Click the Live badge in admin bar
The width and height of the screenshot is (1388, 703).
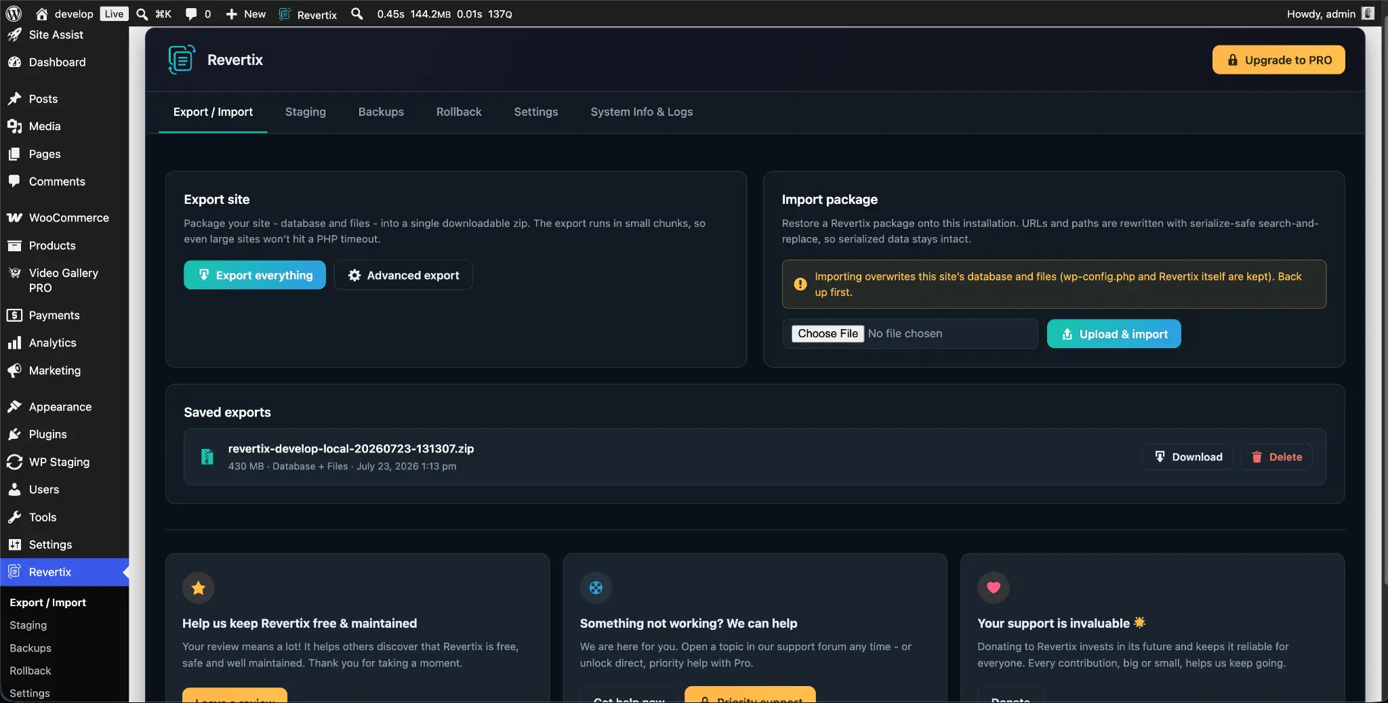click(x=114, y=14)
